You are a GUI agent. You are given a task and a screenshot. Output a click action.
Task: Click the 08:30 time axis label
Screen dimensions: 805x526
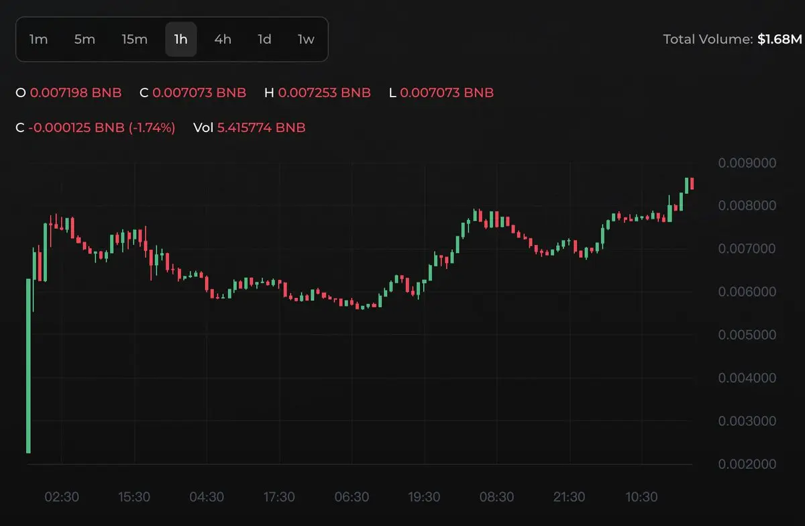[496, 497]
